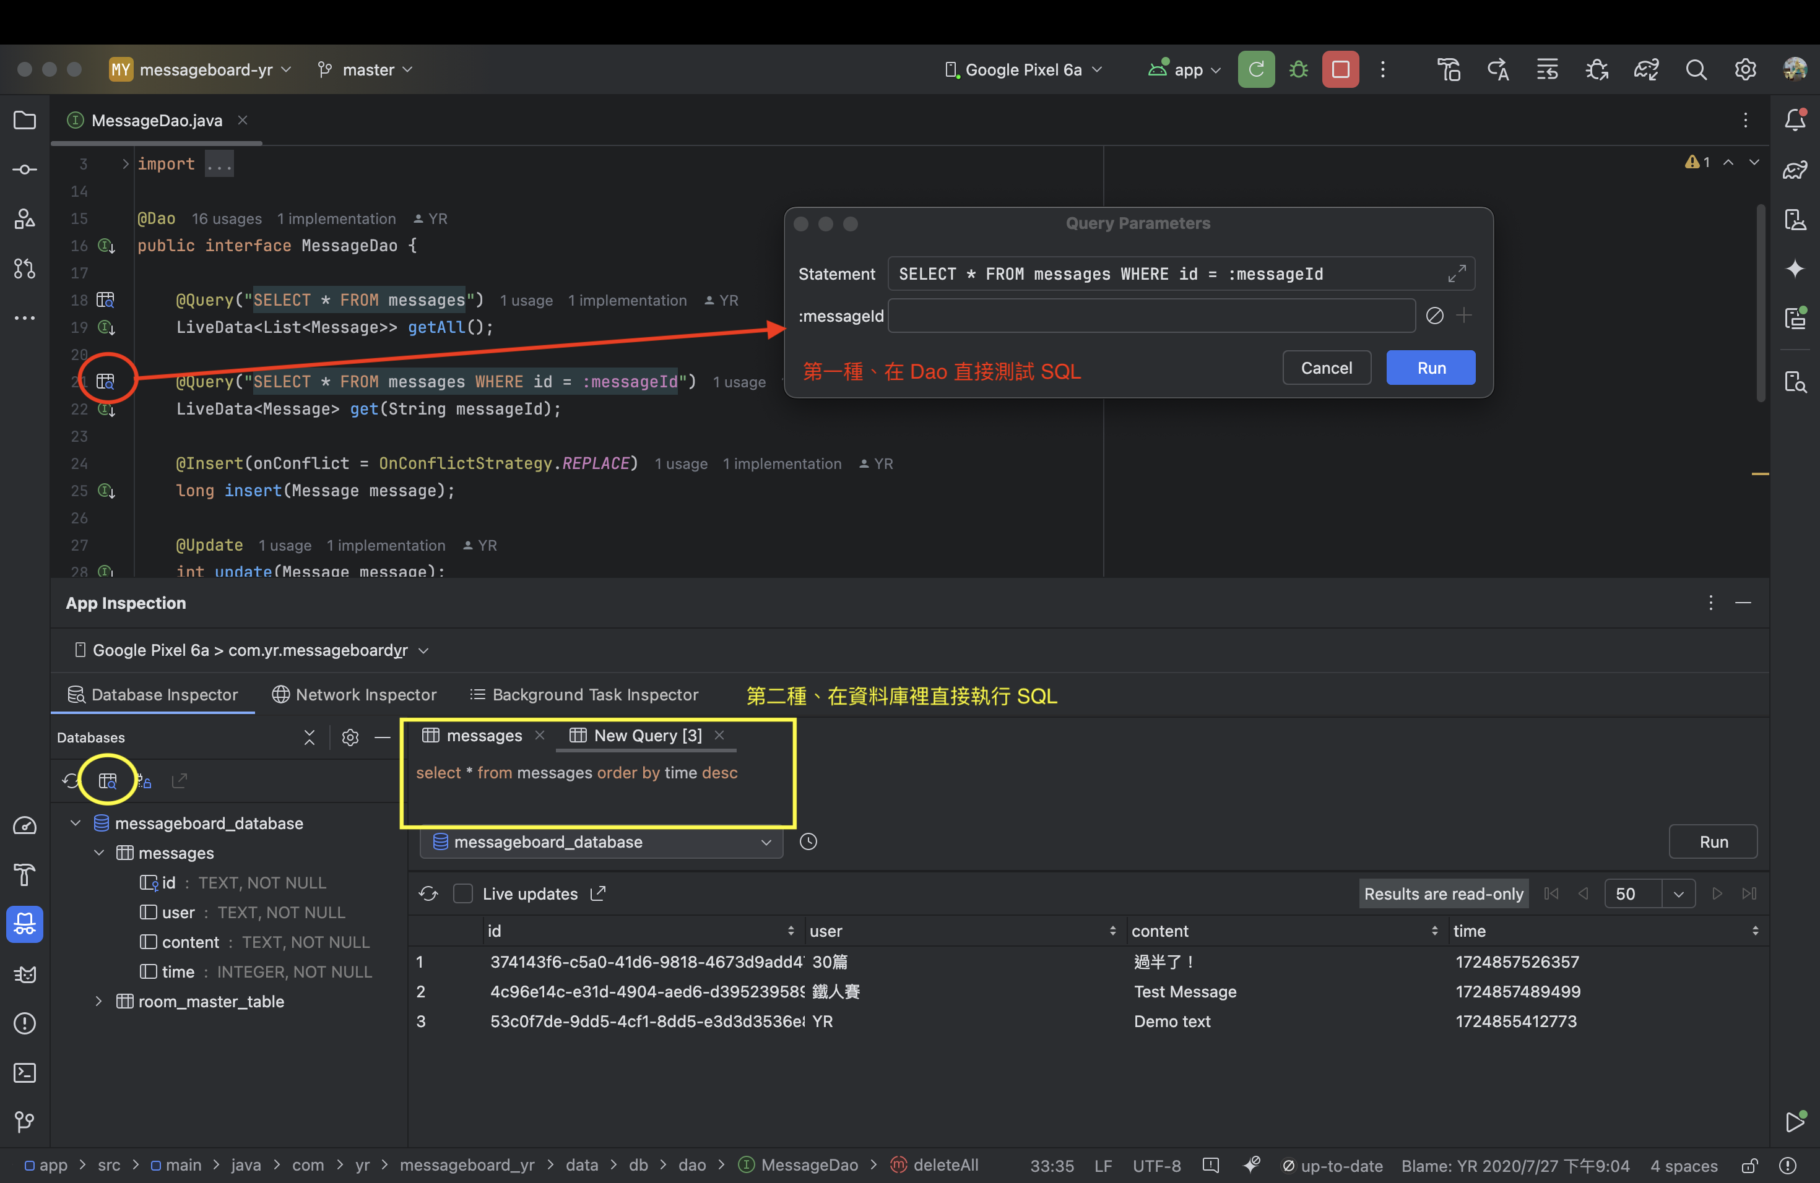
Task: Run the query in Query Parameters dialog
Action: tap(1430, 368)
